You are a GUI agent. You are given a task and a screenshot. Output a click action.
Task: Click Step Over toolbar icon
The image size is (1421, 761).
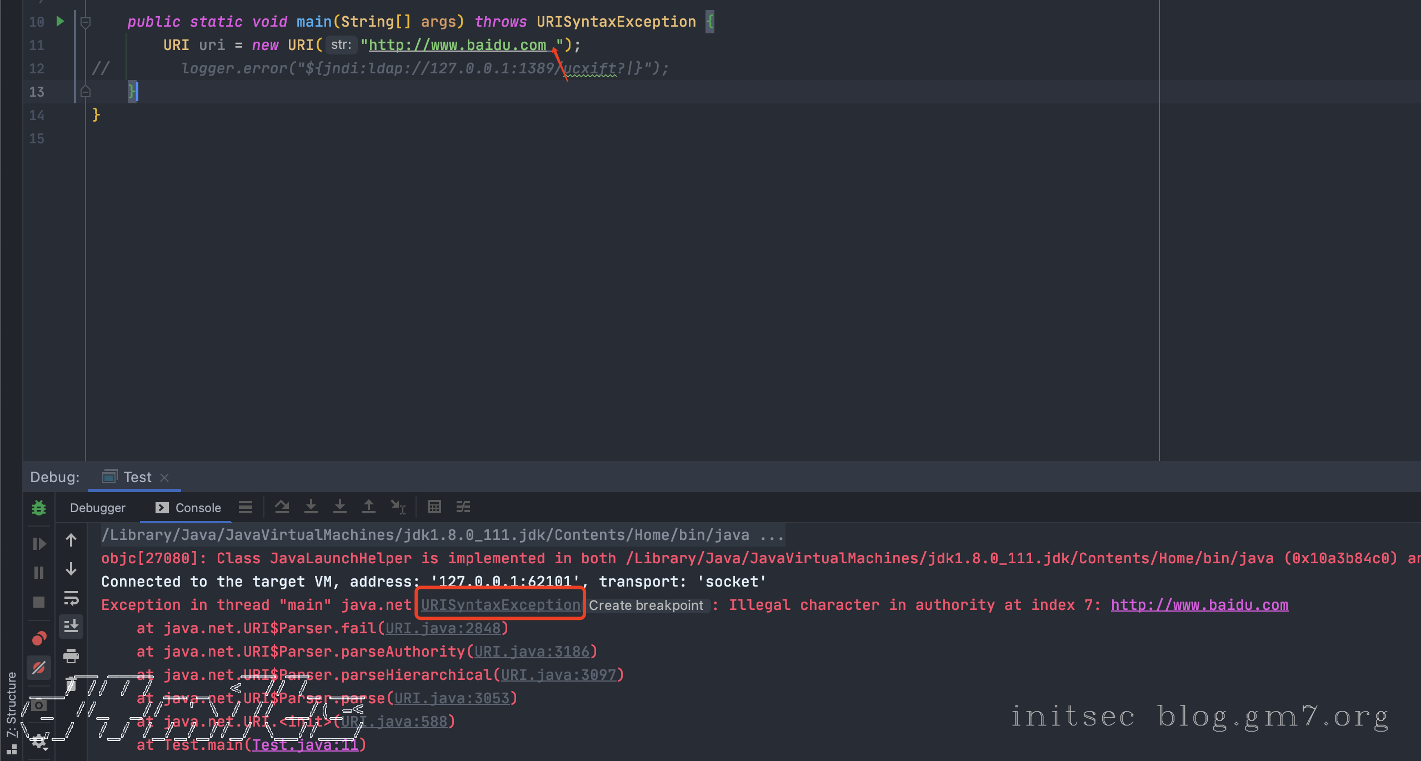click(282, 507)
